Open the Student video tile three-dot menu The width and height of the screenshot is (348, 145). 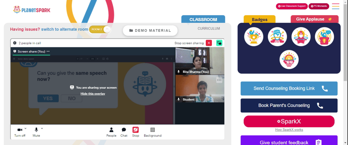pyautogui.click(x=219, y=80)
